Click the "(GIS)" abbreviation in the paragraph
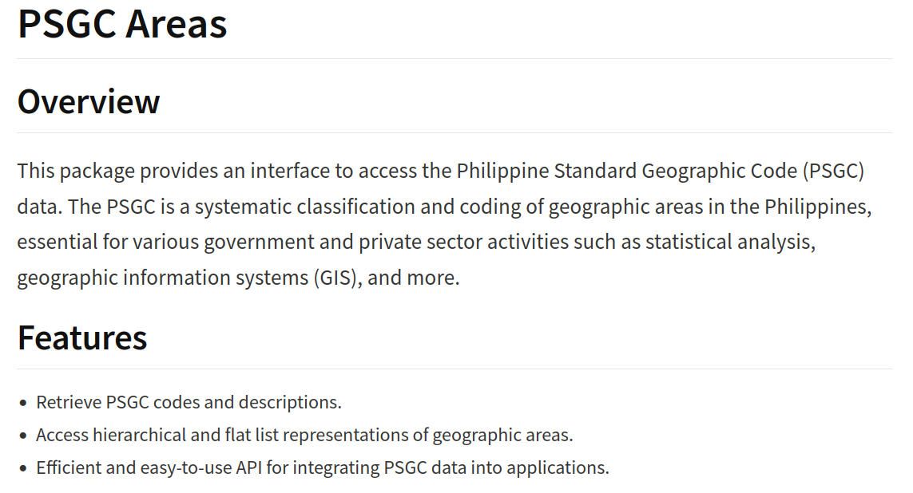Image resolution: width=913 pixels, height=493 pixels. 336,278
